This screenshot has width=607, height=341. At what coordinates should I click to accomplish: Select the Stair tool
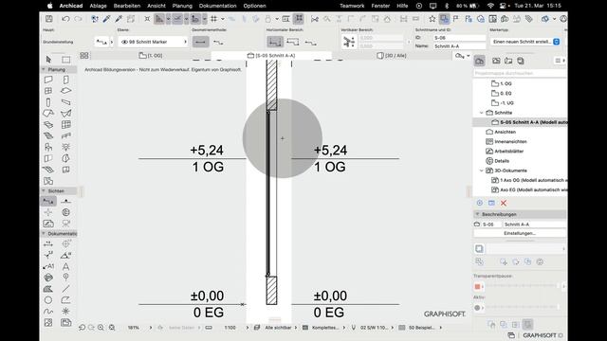pyautogui.click(x=48, y=135)
